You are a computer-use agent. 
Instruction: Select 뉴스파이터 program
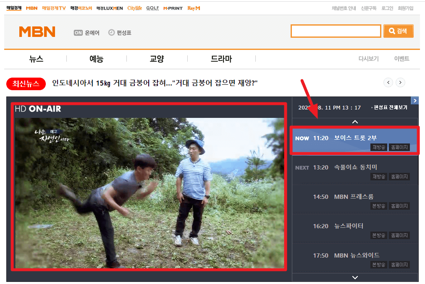[349, 226]
